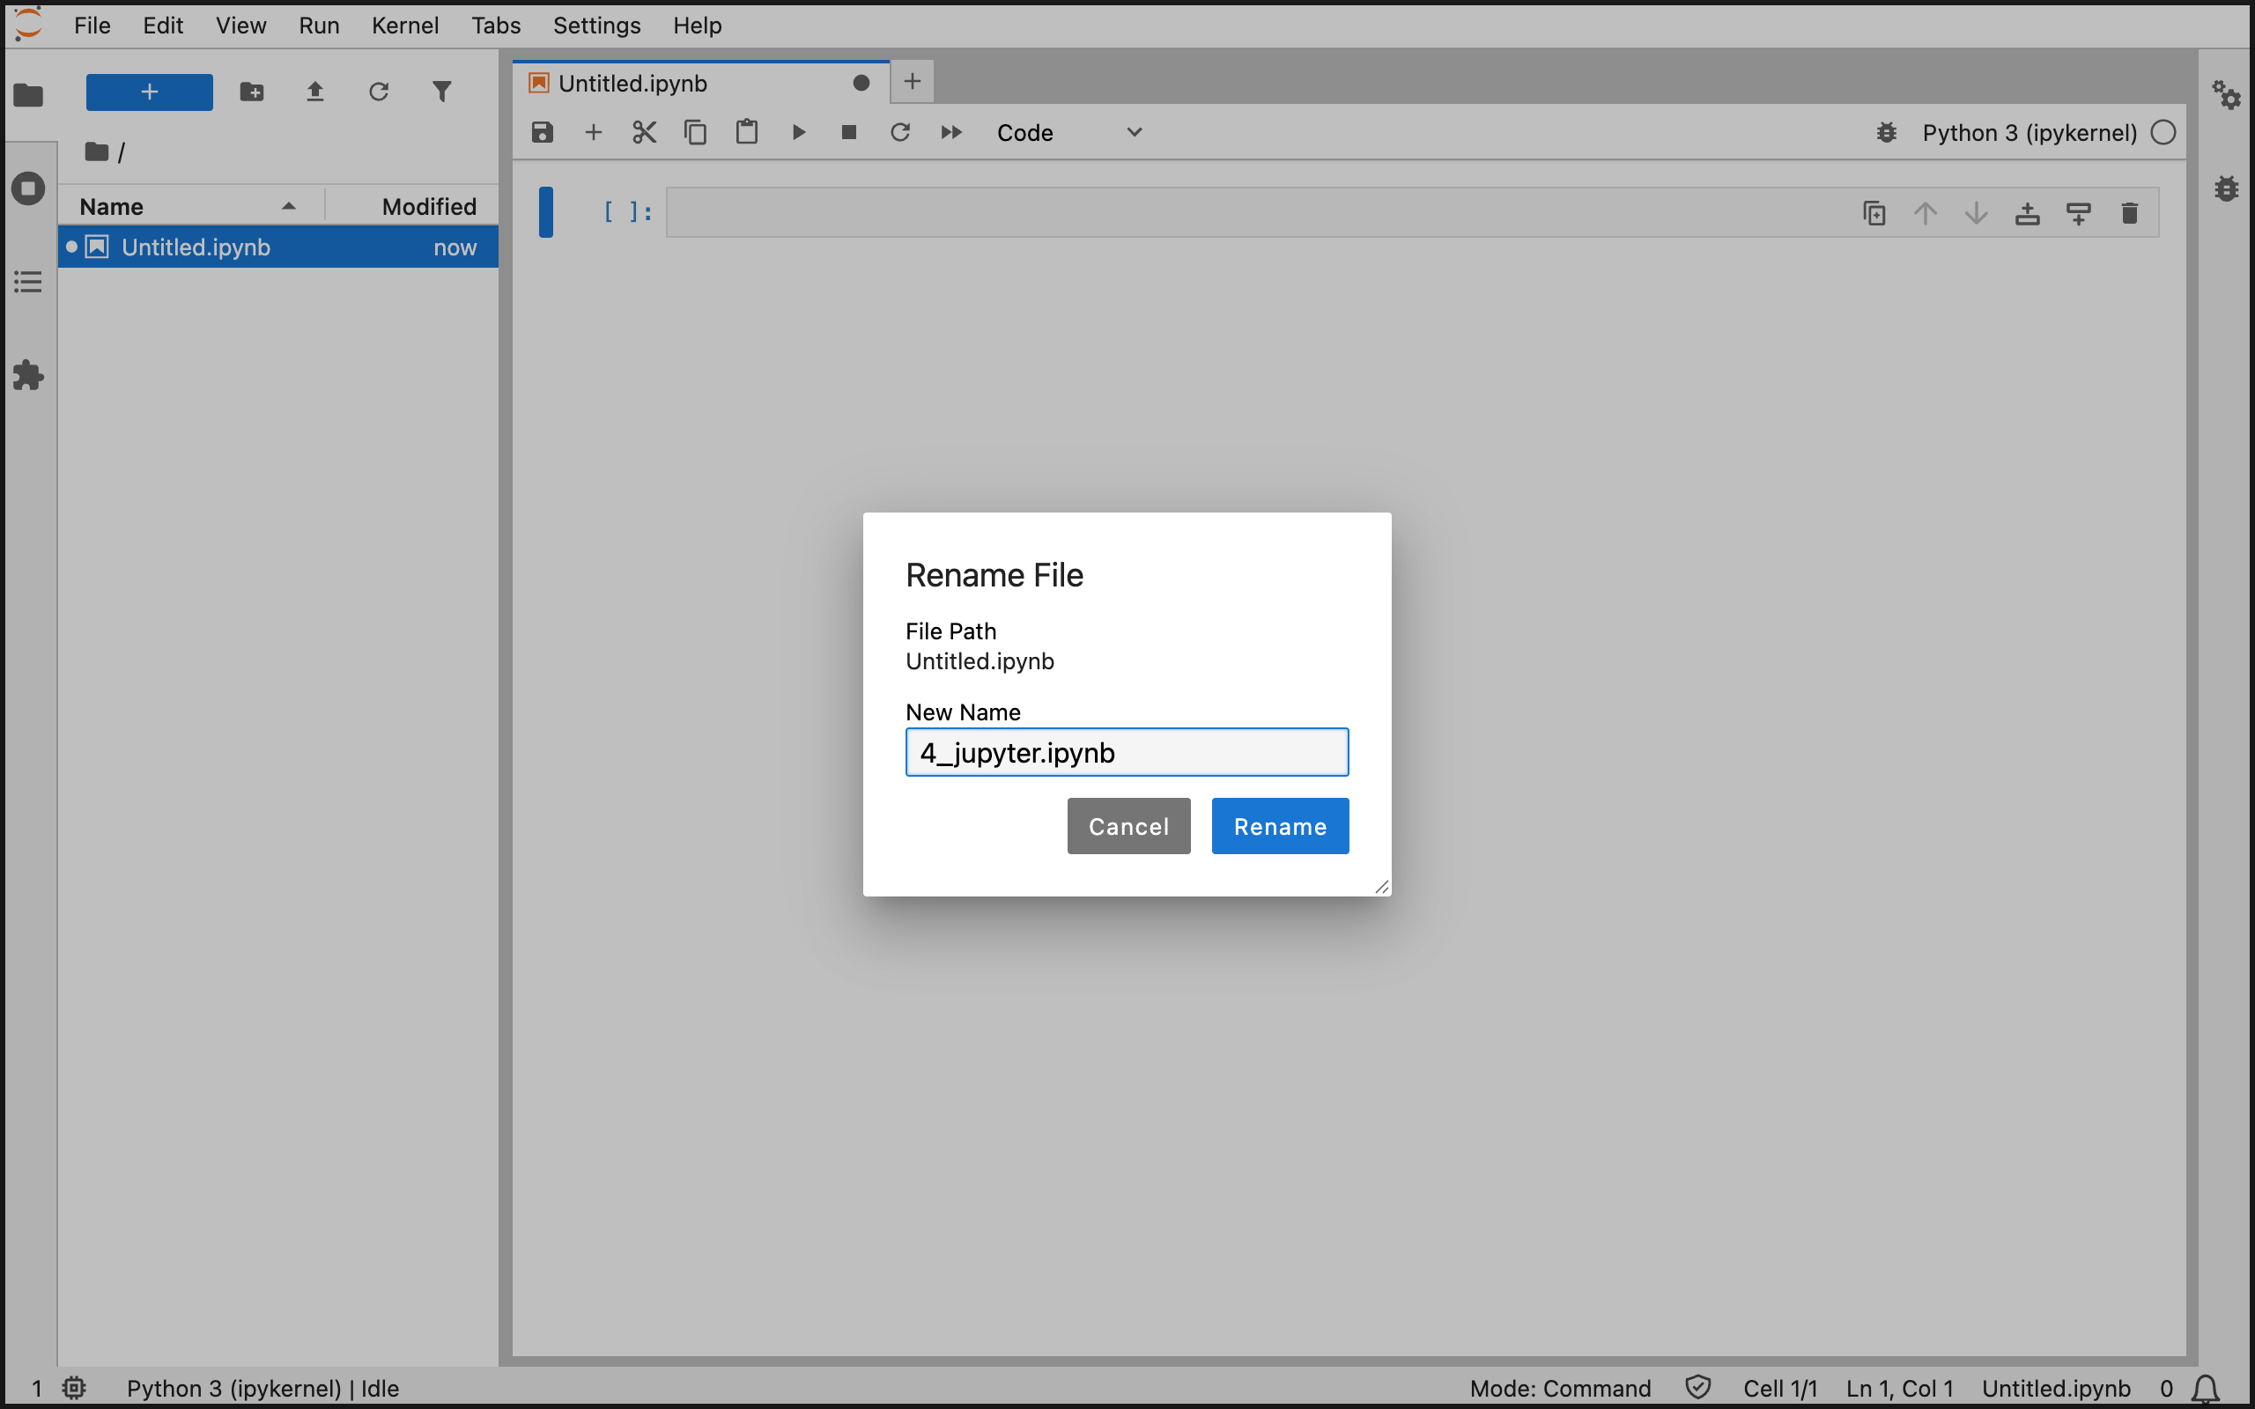Open the Kernel menu
This screenshot has width=2255, height=1409.
(x=404, y=26)
